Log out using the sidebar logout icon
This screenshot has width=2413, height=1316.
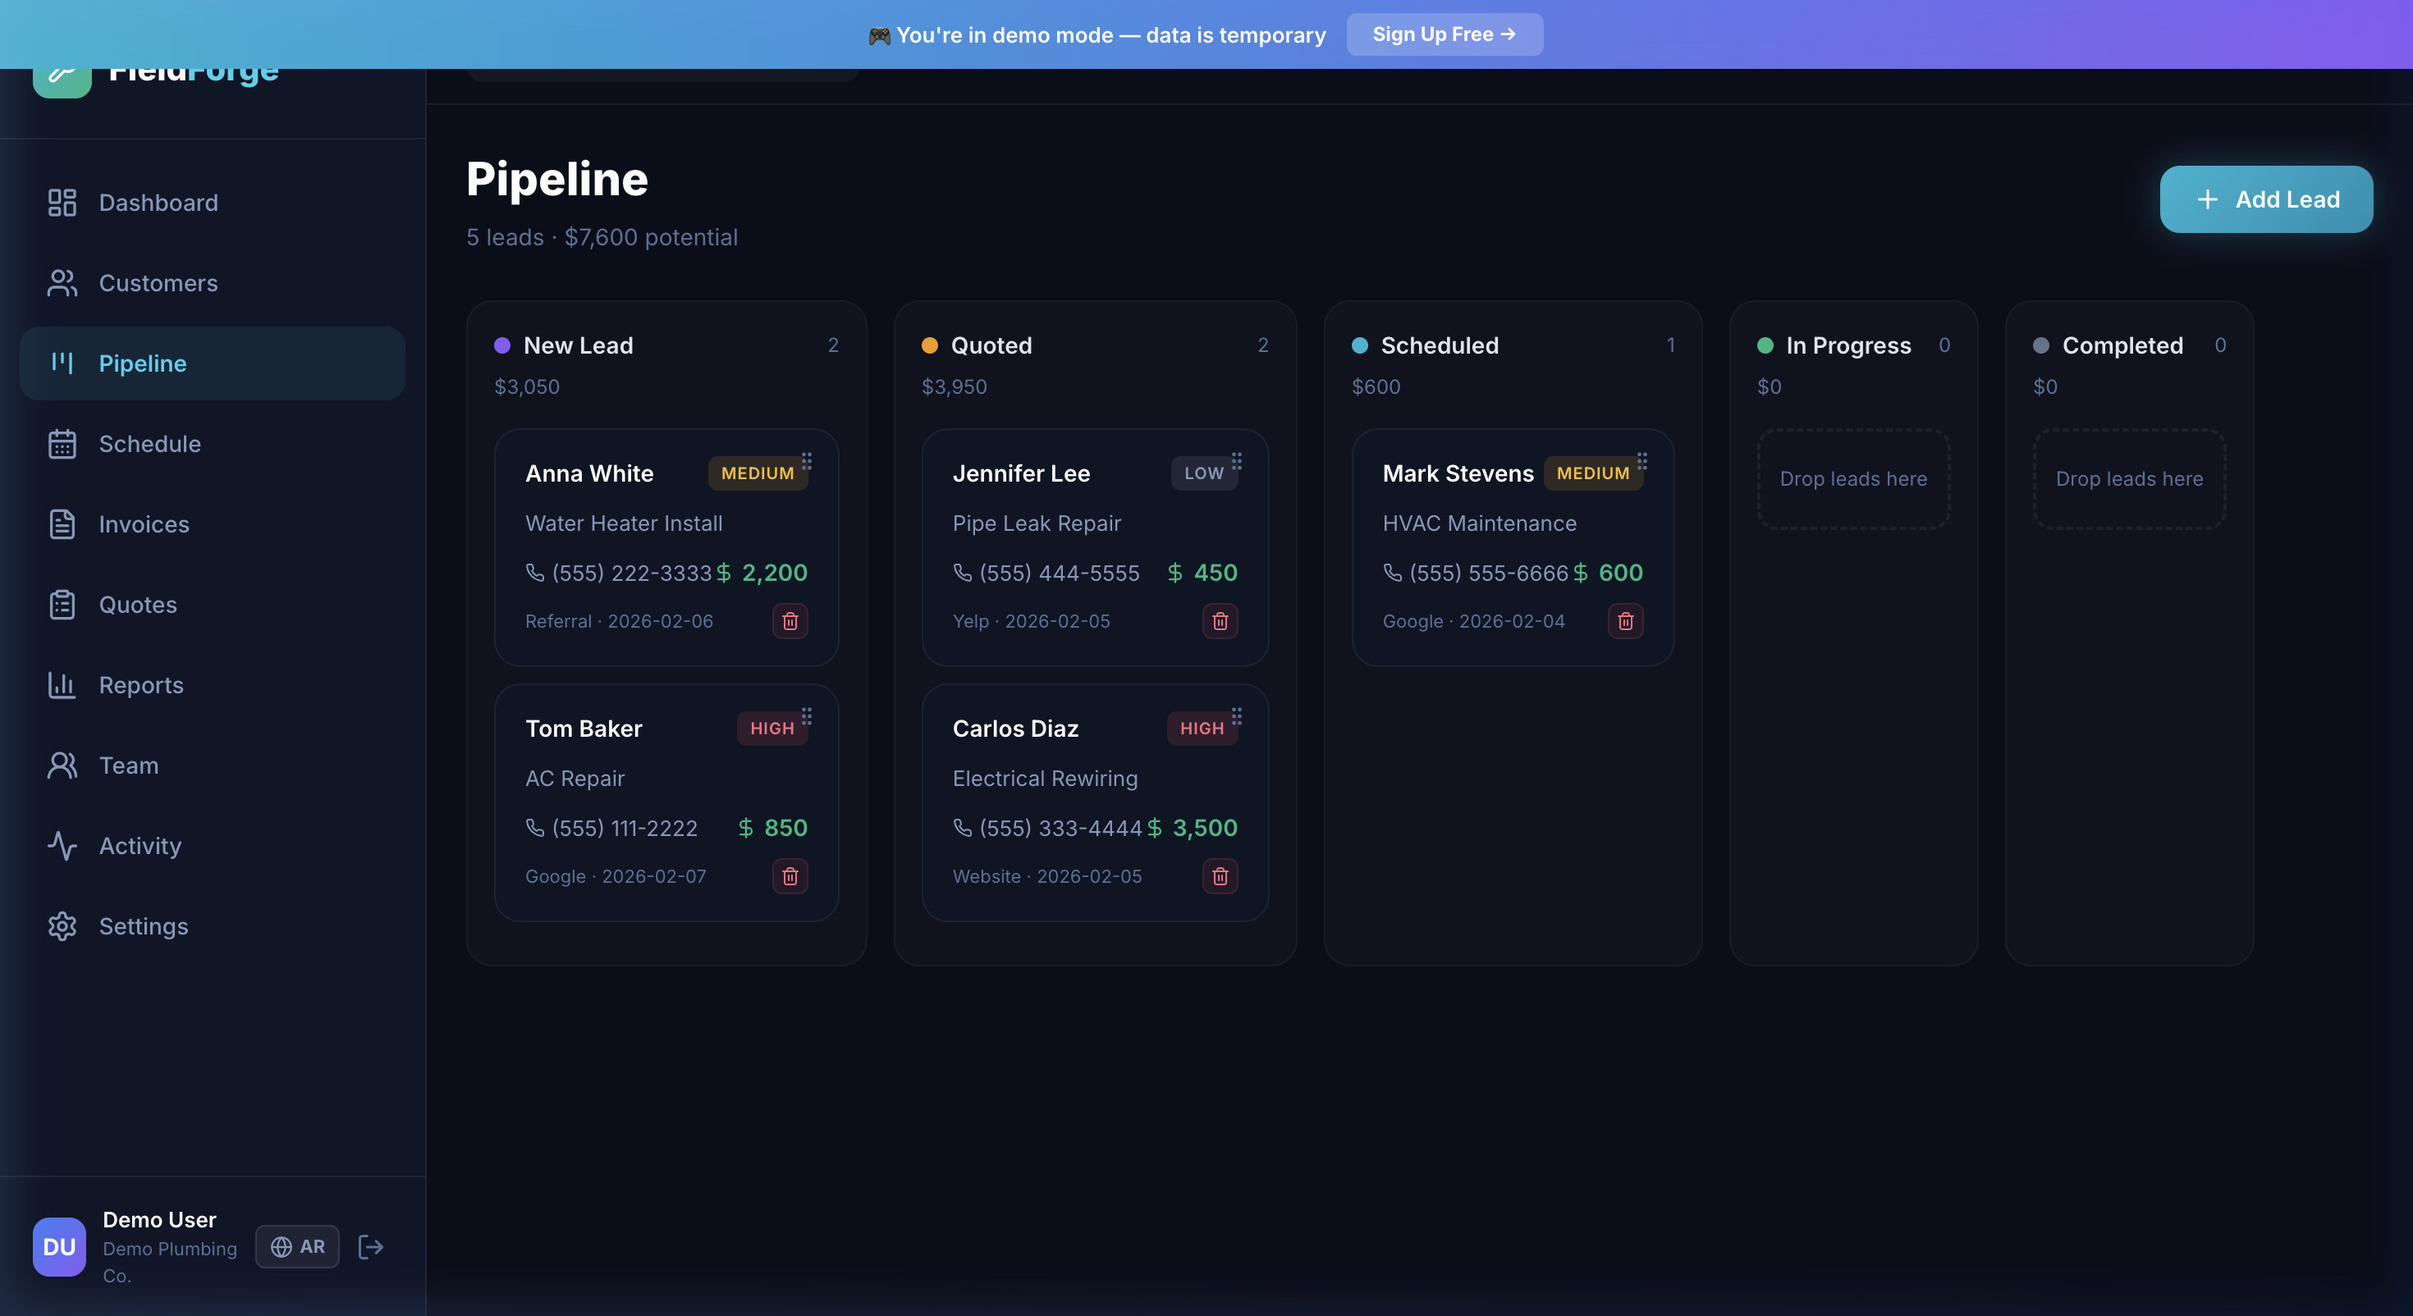point(370,1247)
